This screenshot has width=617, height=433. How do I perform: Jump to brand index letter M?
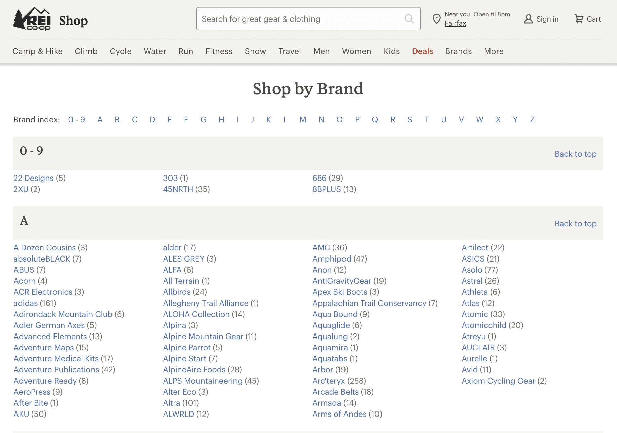(x=303, y=119)
